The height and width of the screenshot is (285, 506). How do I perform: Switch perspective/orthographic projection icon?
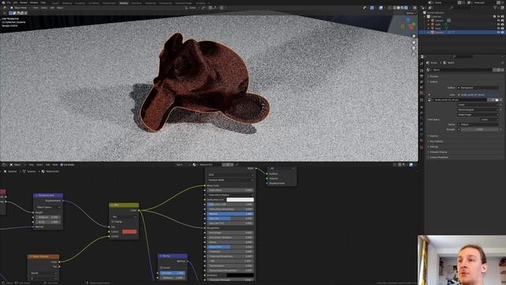coord(414,54)
